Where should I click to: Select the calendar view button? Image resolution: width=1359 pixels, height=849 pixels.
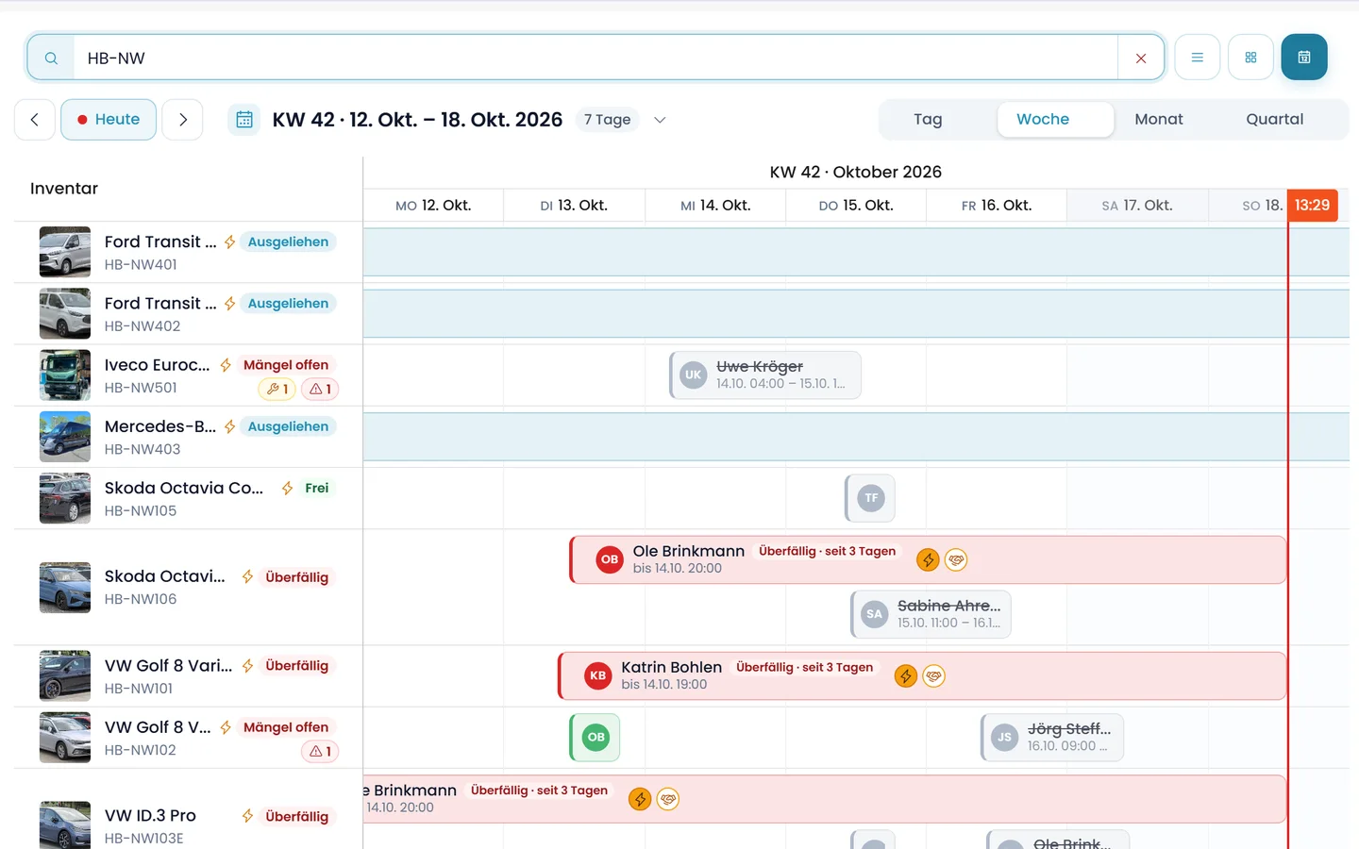coord(1304,58)
